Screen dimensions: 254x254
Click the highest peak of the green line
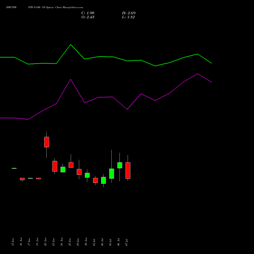click(x=71, y=45)
